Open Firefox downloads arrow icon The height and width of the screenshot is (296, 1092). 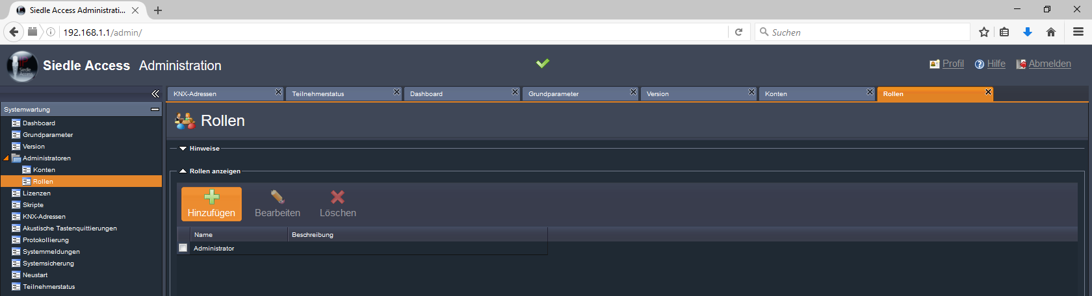click(1028, 32)
